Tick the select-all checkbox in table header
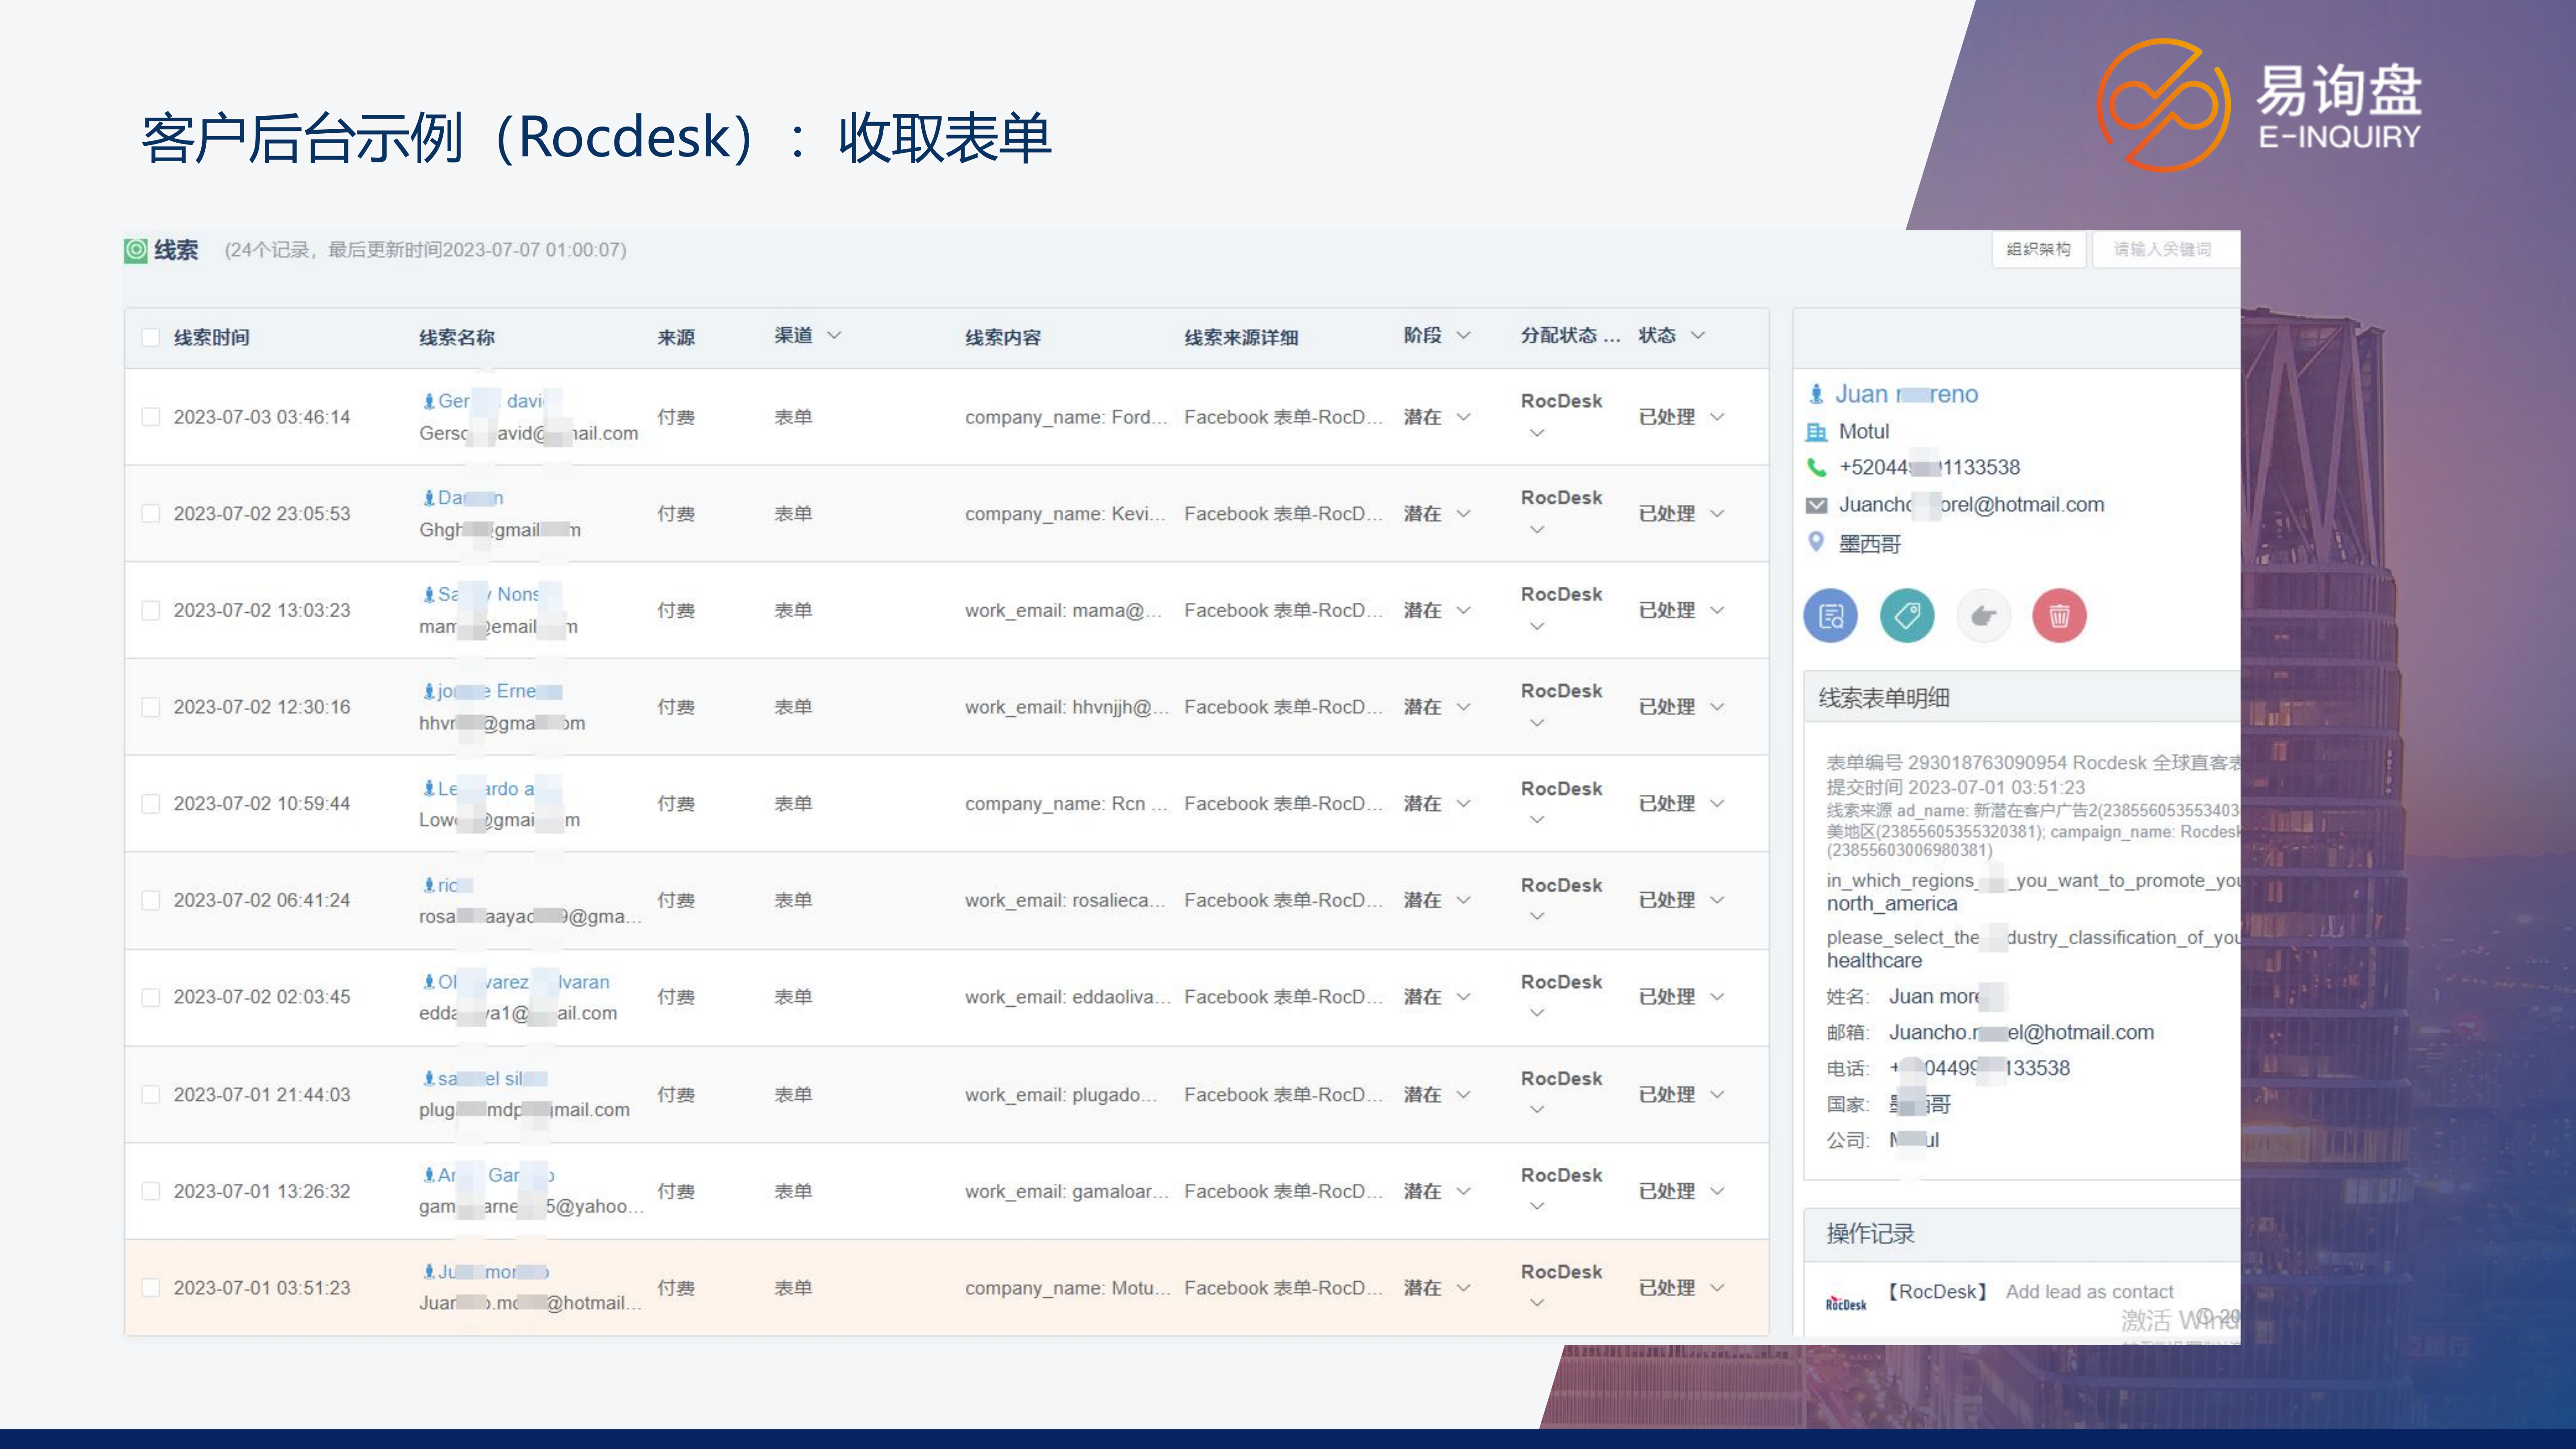This screenshot has width=2576, height=1449. (x=151, y=337)
